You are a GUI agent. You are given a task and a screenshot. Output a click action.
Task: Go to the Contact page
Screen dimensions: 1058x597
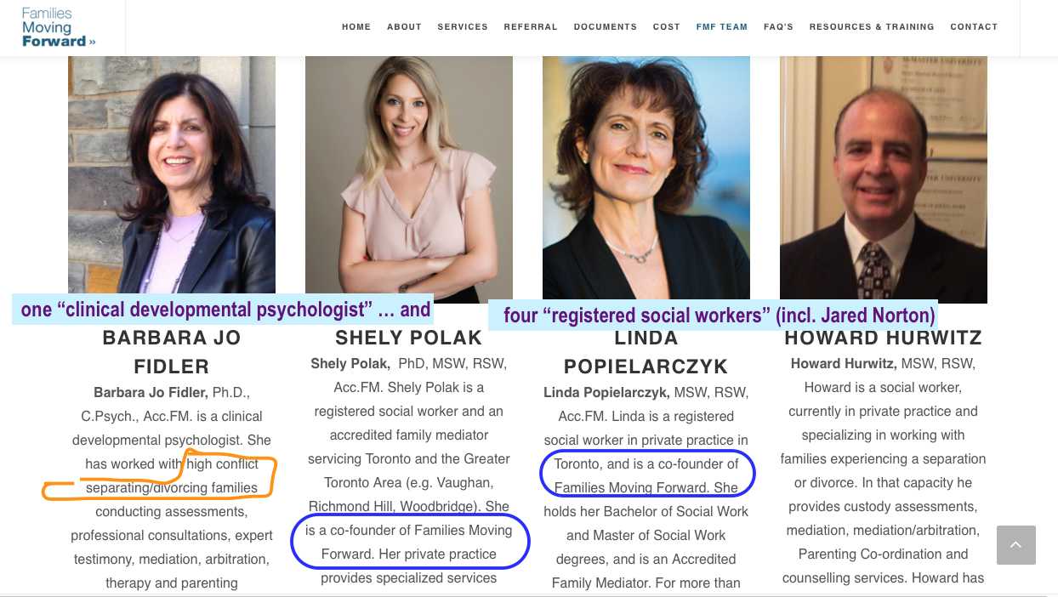click(974, 27)
